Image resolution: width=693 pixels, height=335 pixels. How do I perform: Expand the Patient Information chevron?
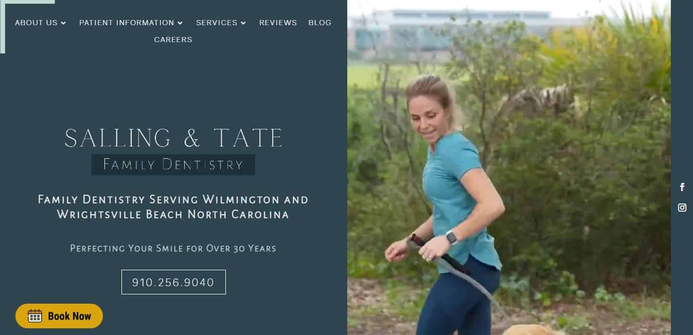pos(180,23)
